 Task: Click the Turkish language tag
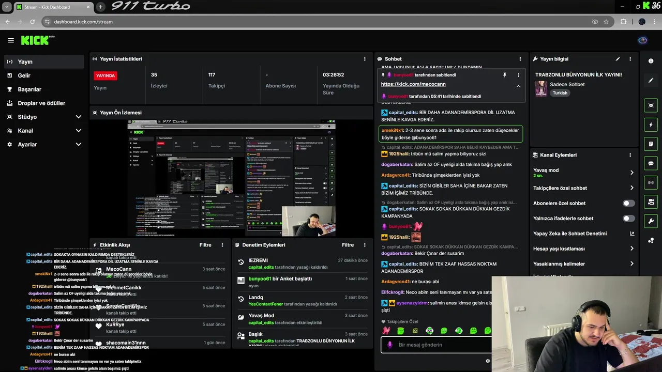[x=560, y=93]
